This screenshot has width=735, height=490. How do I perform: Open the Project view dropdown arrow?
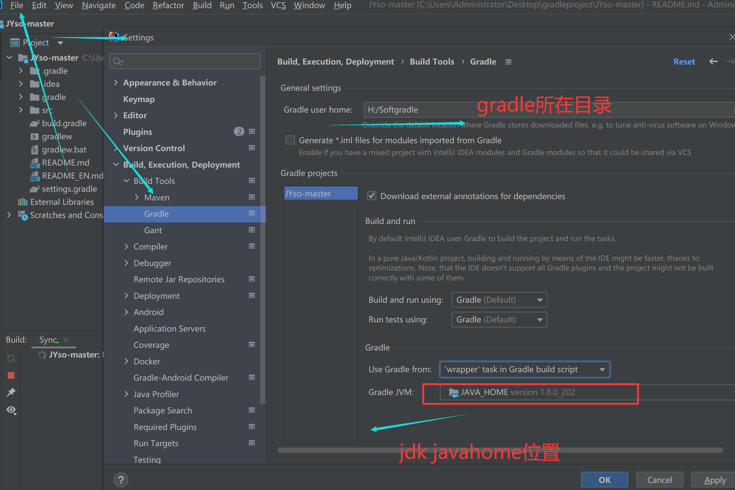[60, 43]
